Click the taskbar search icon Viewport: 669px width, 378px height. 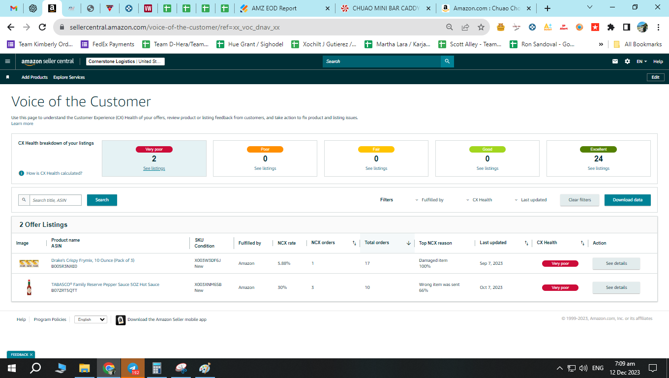35,368
